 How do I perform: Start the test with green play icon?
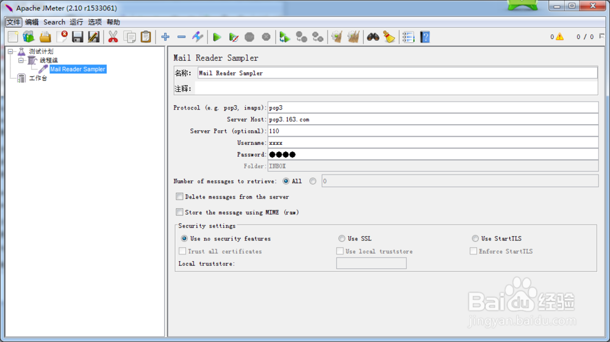(x=217, y=37)
